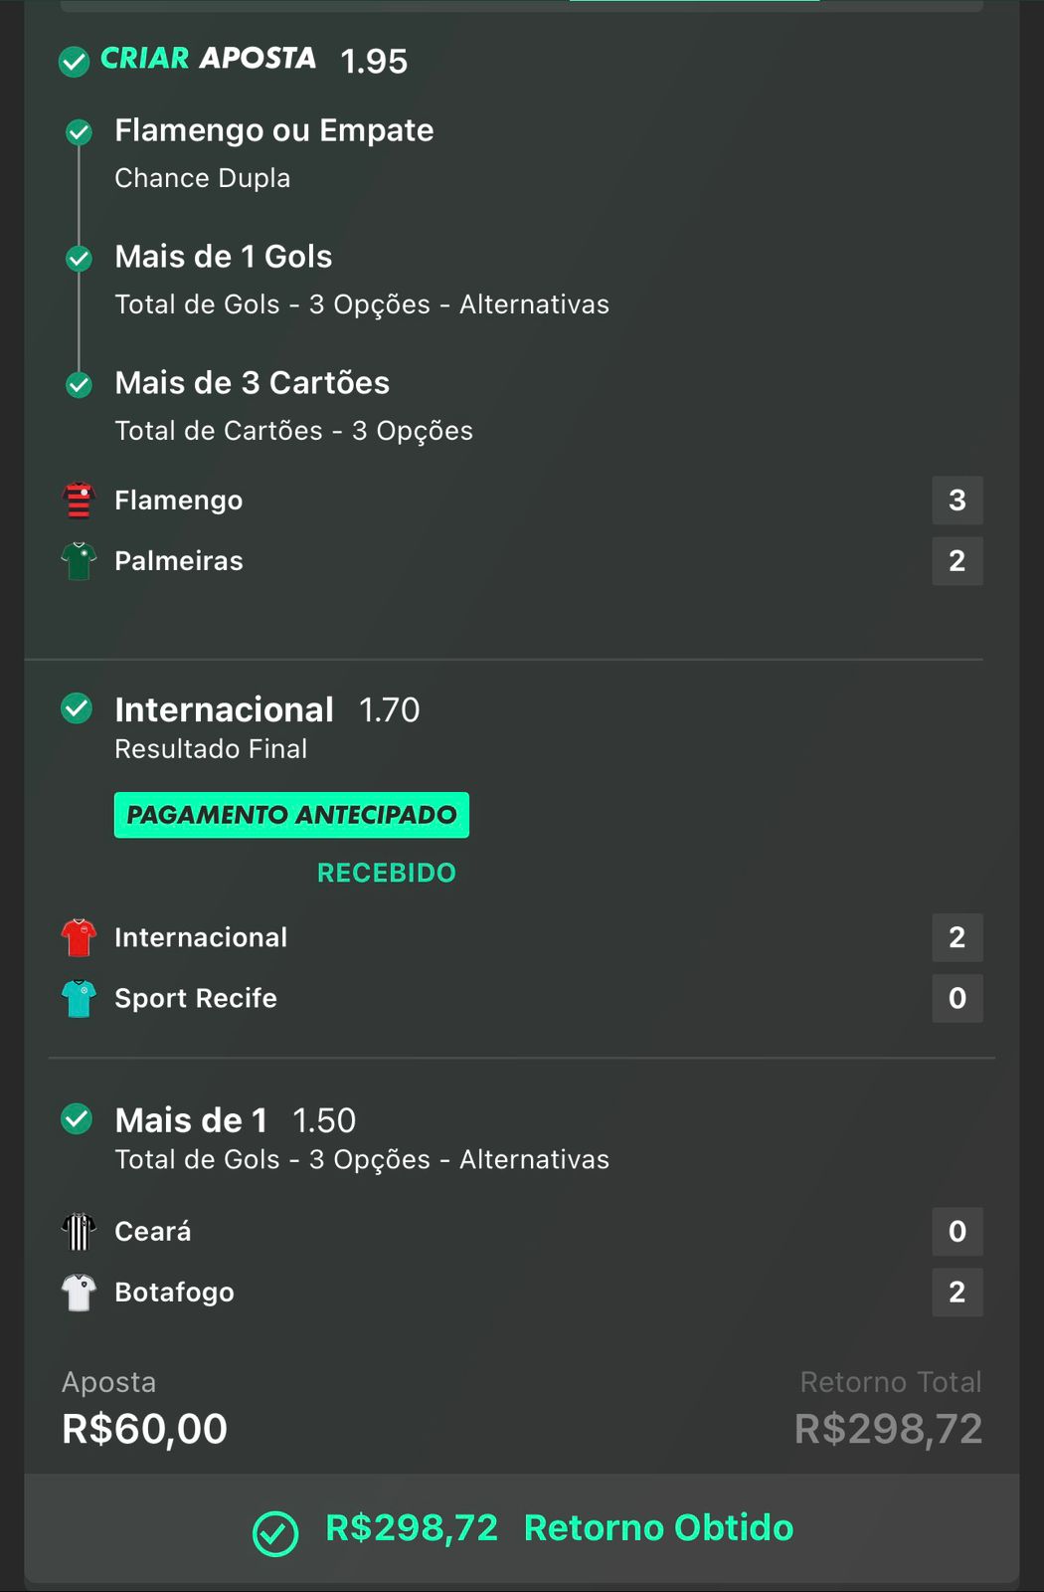1044x1592 pixels.
Task: Click the Flamengo ou Empate check mark
Action: tap(79, 131)
